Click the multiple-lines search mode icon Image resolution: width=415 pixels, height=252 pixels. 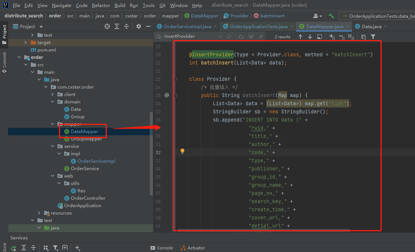tap(363, 37)
